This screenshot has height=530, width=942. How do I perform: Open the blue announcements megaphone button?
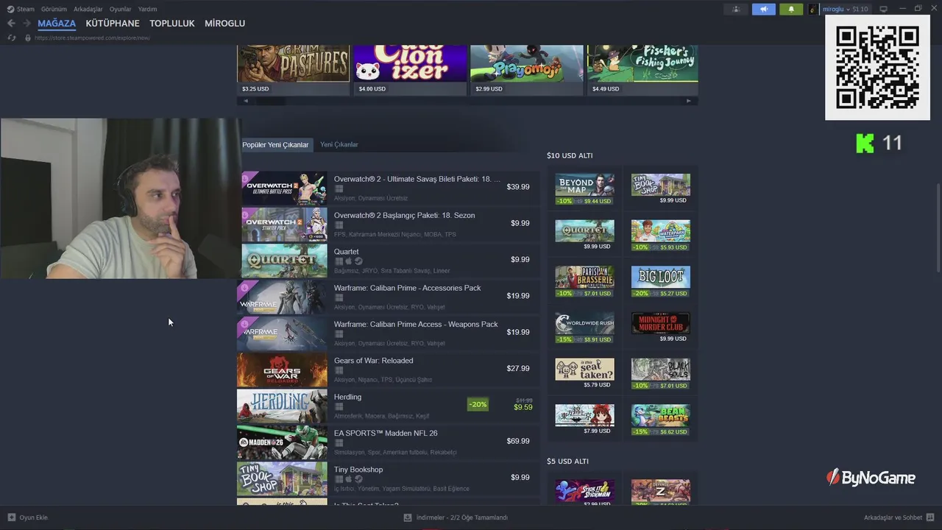tap(764, 9)
